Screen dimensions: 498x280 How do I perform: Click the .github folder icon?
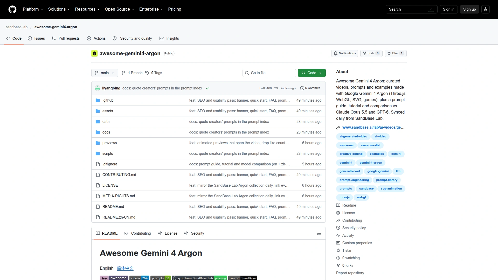(98, 100)
